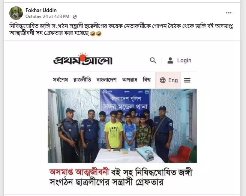The width and height of the screenshot is (246, 196).
Task: Open the অপরাধ menu item
Action: click(130, 80)
